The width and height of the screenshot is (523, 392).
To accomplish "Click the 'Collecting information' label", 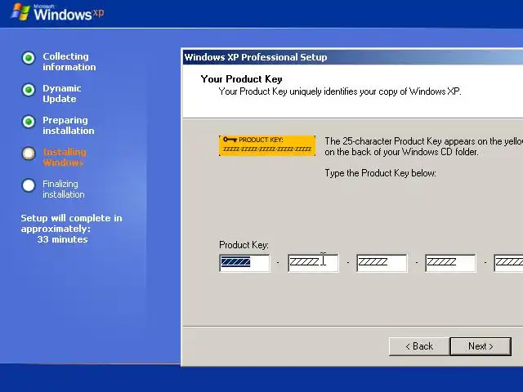I will point(69,62).
